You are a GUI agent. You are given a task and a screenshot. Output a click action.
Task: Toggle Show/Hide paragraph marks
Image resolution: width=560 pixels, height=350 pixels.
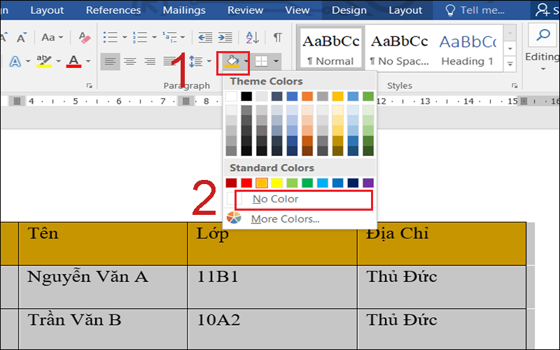(x=278, y=37)
